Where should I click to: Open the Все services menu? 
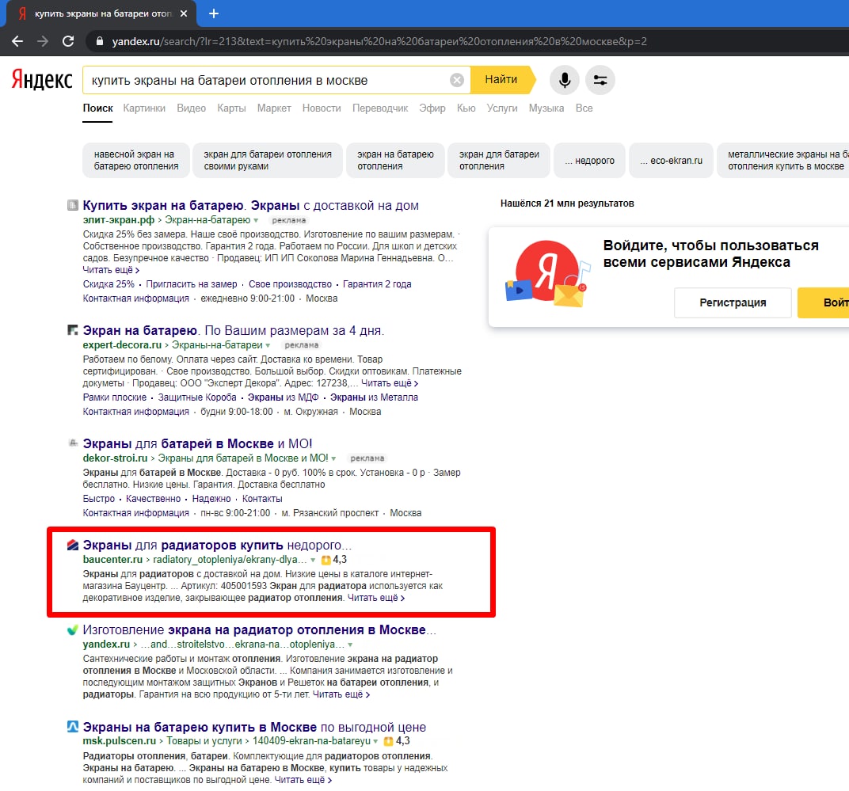tap(584, 108)
